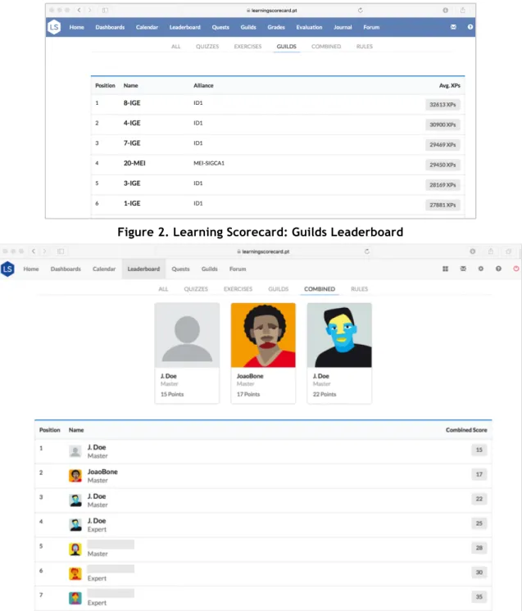Click the JoaoBone name in table row 2

click(x=102, y=472)
